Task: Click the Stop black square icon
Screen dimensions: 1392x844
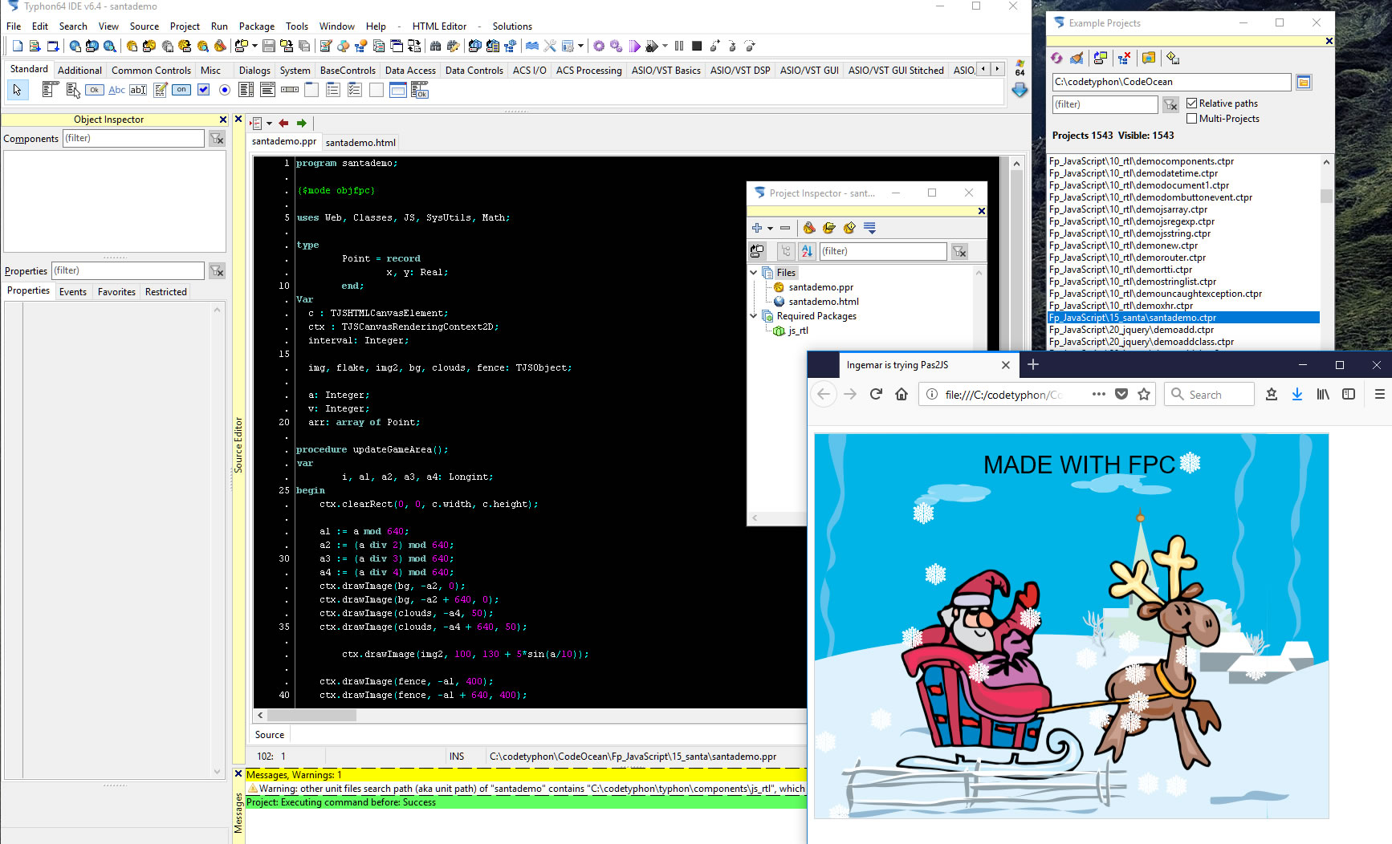Action: pos(697,47)
